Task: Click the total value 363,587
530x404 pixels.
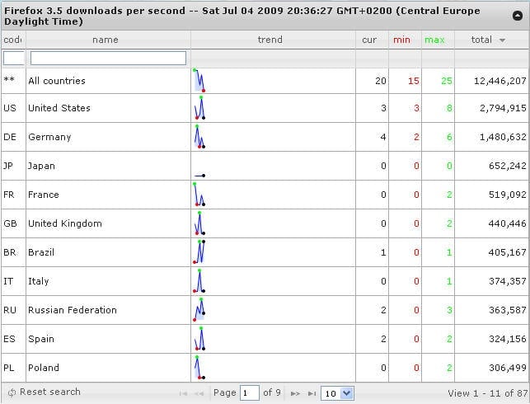Action: [x=508, y=310]
